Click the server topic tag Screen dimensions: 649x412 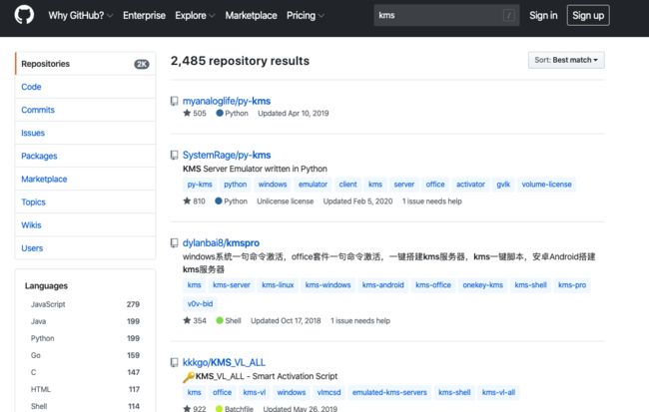click(404, 185)
